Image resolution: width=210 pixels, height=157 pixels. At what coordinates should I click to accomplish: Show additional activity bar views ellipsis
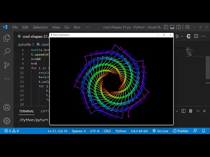7,78
